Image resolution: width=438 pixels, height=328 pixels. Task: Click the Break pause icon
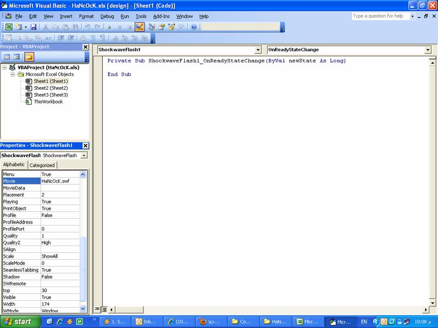point(120,27)
